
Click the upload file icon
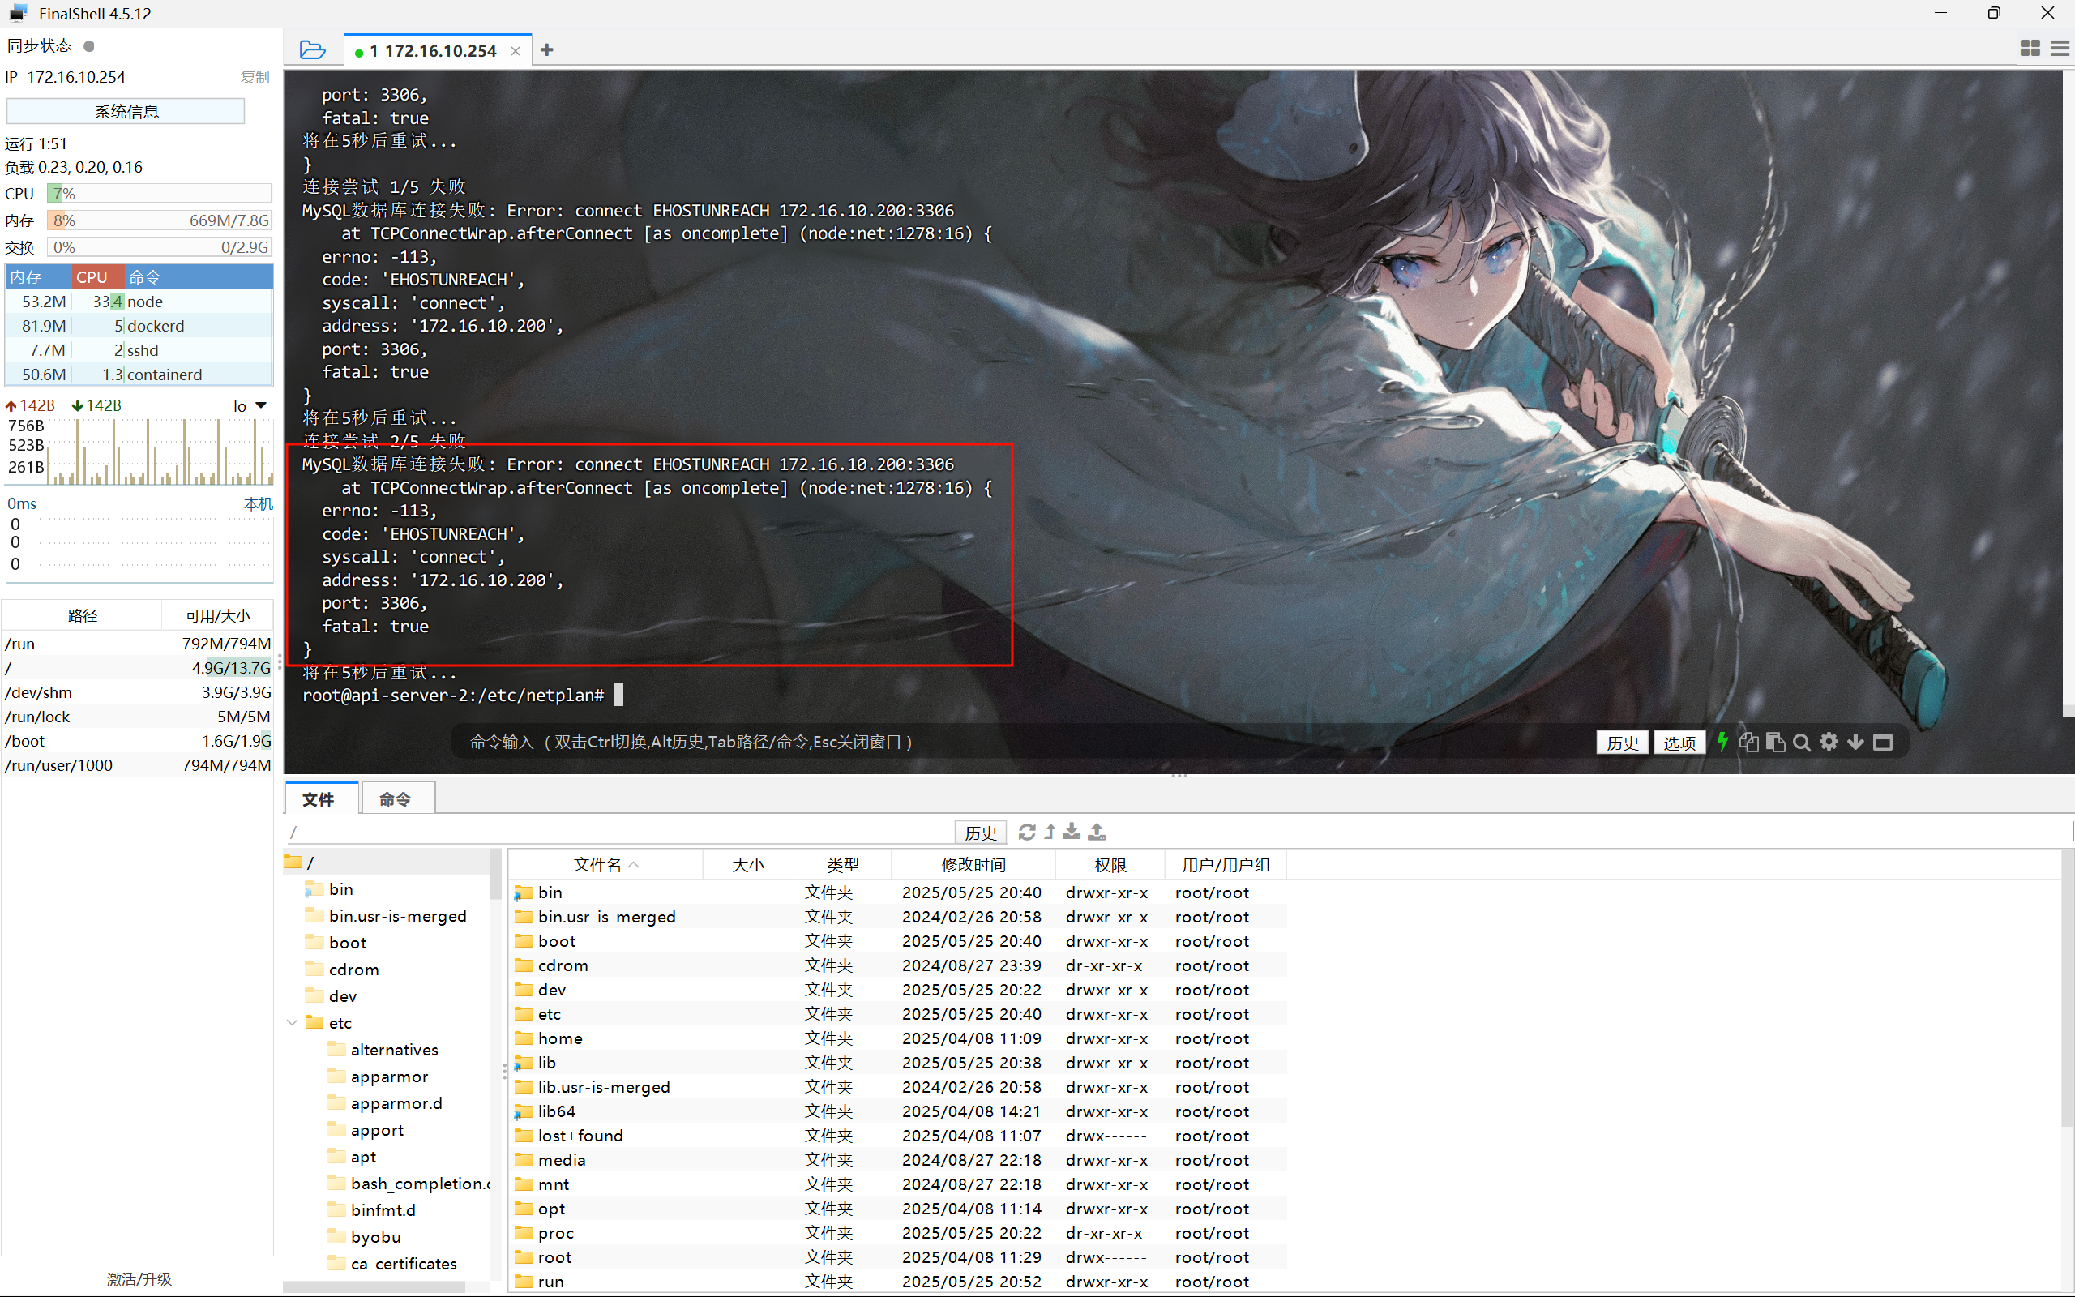point(1097,831)
